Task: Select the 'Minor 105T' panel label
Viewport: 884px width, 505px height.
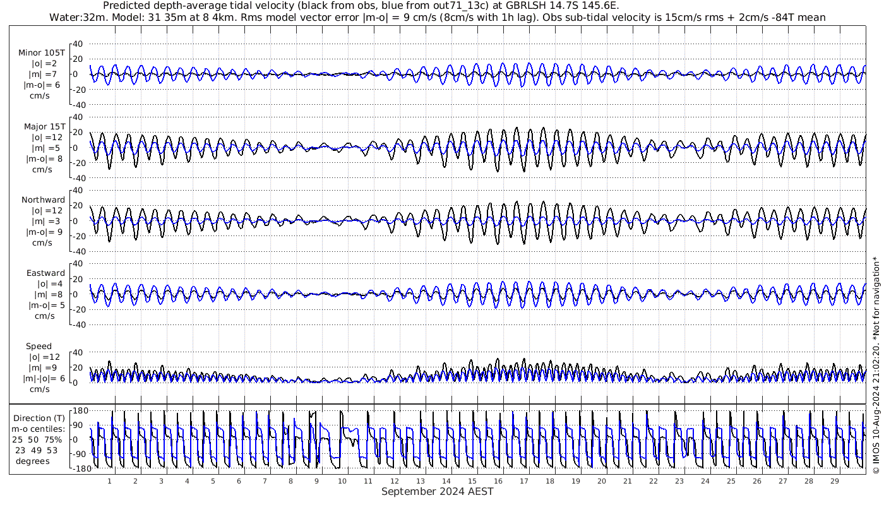Action: [x=42, y=53]
